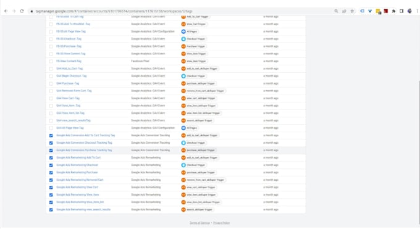This screenshot has width=420, height=229.
Task: Open the FB-SS Purchase Tag link
Action: click(x=69, y=46)
